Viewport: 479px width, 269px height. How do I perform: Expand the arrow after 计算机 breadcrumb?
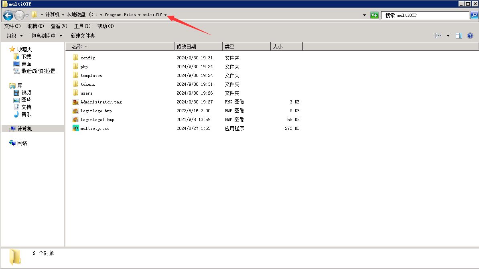(x=63, y=15)
